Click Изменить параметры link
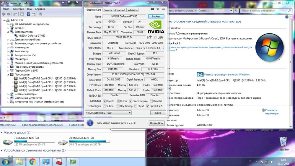295x166 pixels. pos(272,112)
